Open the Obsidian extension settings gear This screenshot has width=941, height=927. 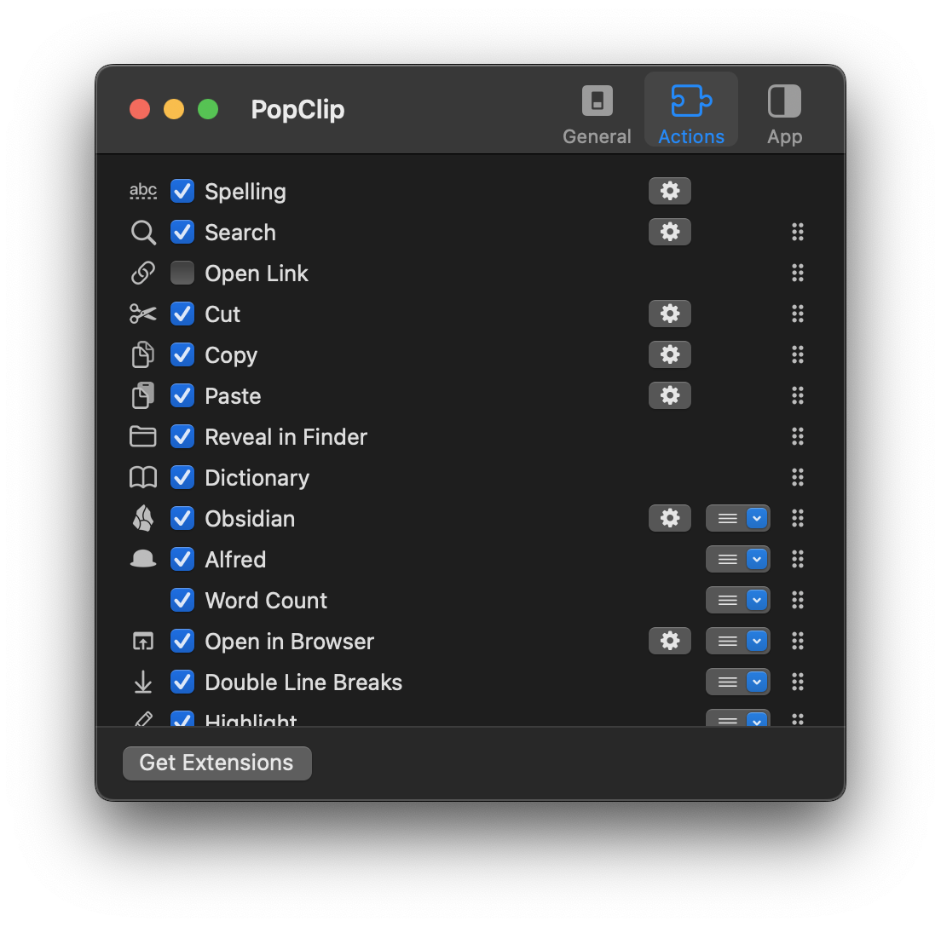670,518
